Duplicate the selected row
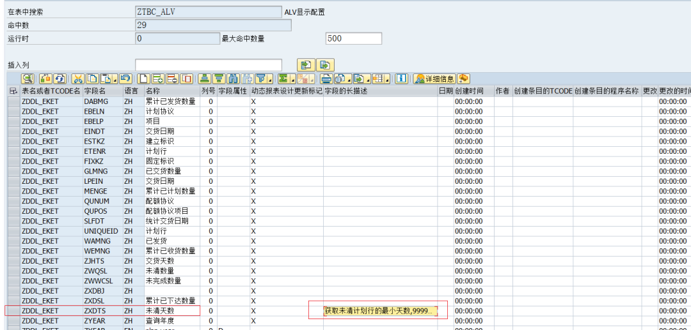The height and width of the screenshot is (330, 691). click(186, 79)
